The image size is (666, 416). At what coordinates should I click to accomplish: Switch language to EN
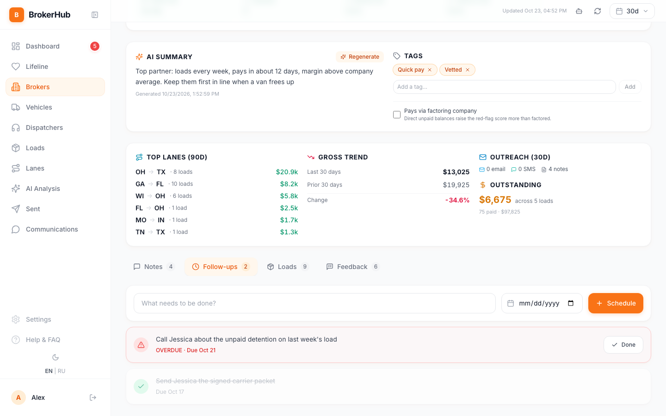[x=49, y=371]
